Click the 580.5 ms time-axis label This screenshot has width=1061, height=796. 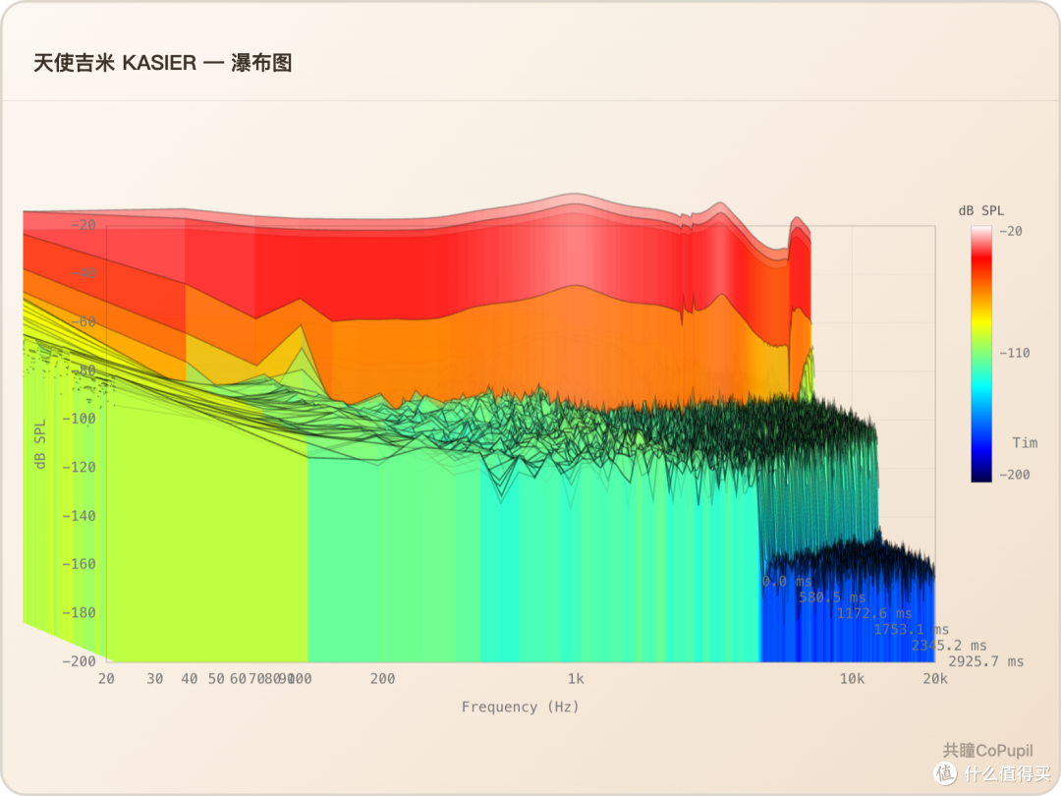point(832,597)
